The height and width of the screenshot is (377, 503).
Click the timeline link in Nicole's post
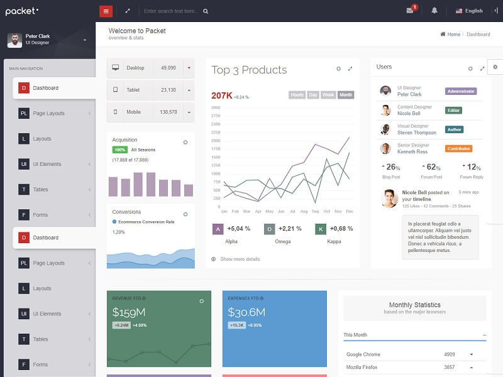click(422, 199)
